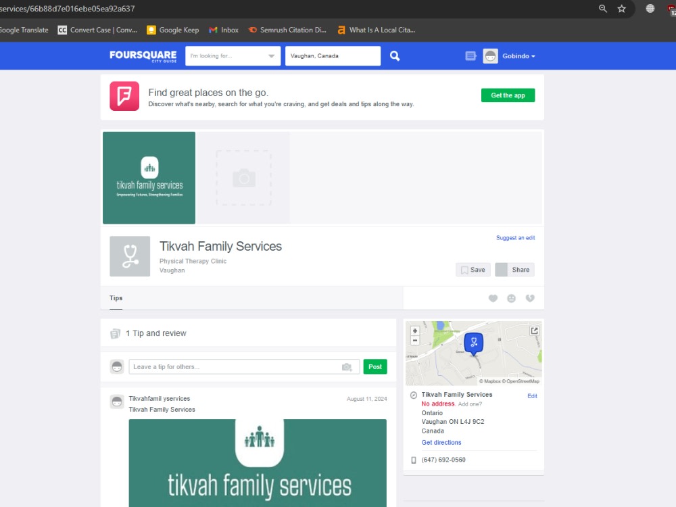This screenshot has width=676, height=507.
Task: Click in the Leave a tip field
Action: (x=244, y=366)
